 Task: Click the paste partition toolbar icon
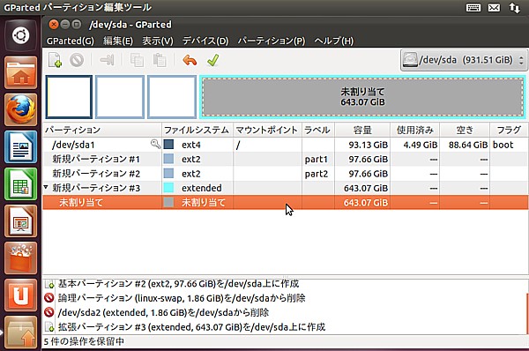click(160, 60)
